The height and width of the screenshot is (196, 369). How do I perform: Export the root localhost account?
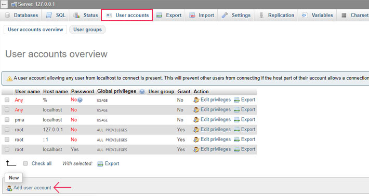click(244, 149)
